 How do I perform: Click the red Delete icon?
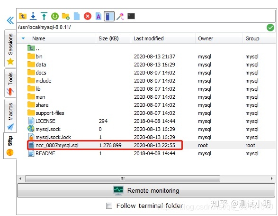point(88,16)
